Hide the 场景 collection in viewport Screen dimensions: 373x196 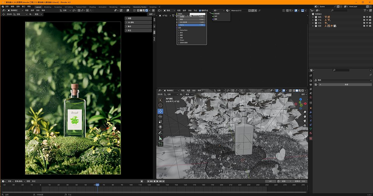point(367,26)
